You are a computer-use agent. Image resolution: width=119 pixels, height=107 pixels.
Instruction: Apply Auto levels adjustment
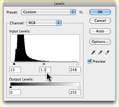pos(100,31)
